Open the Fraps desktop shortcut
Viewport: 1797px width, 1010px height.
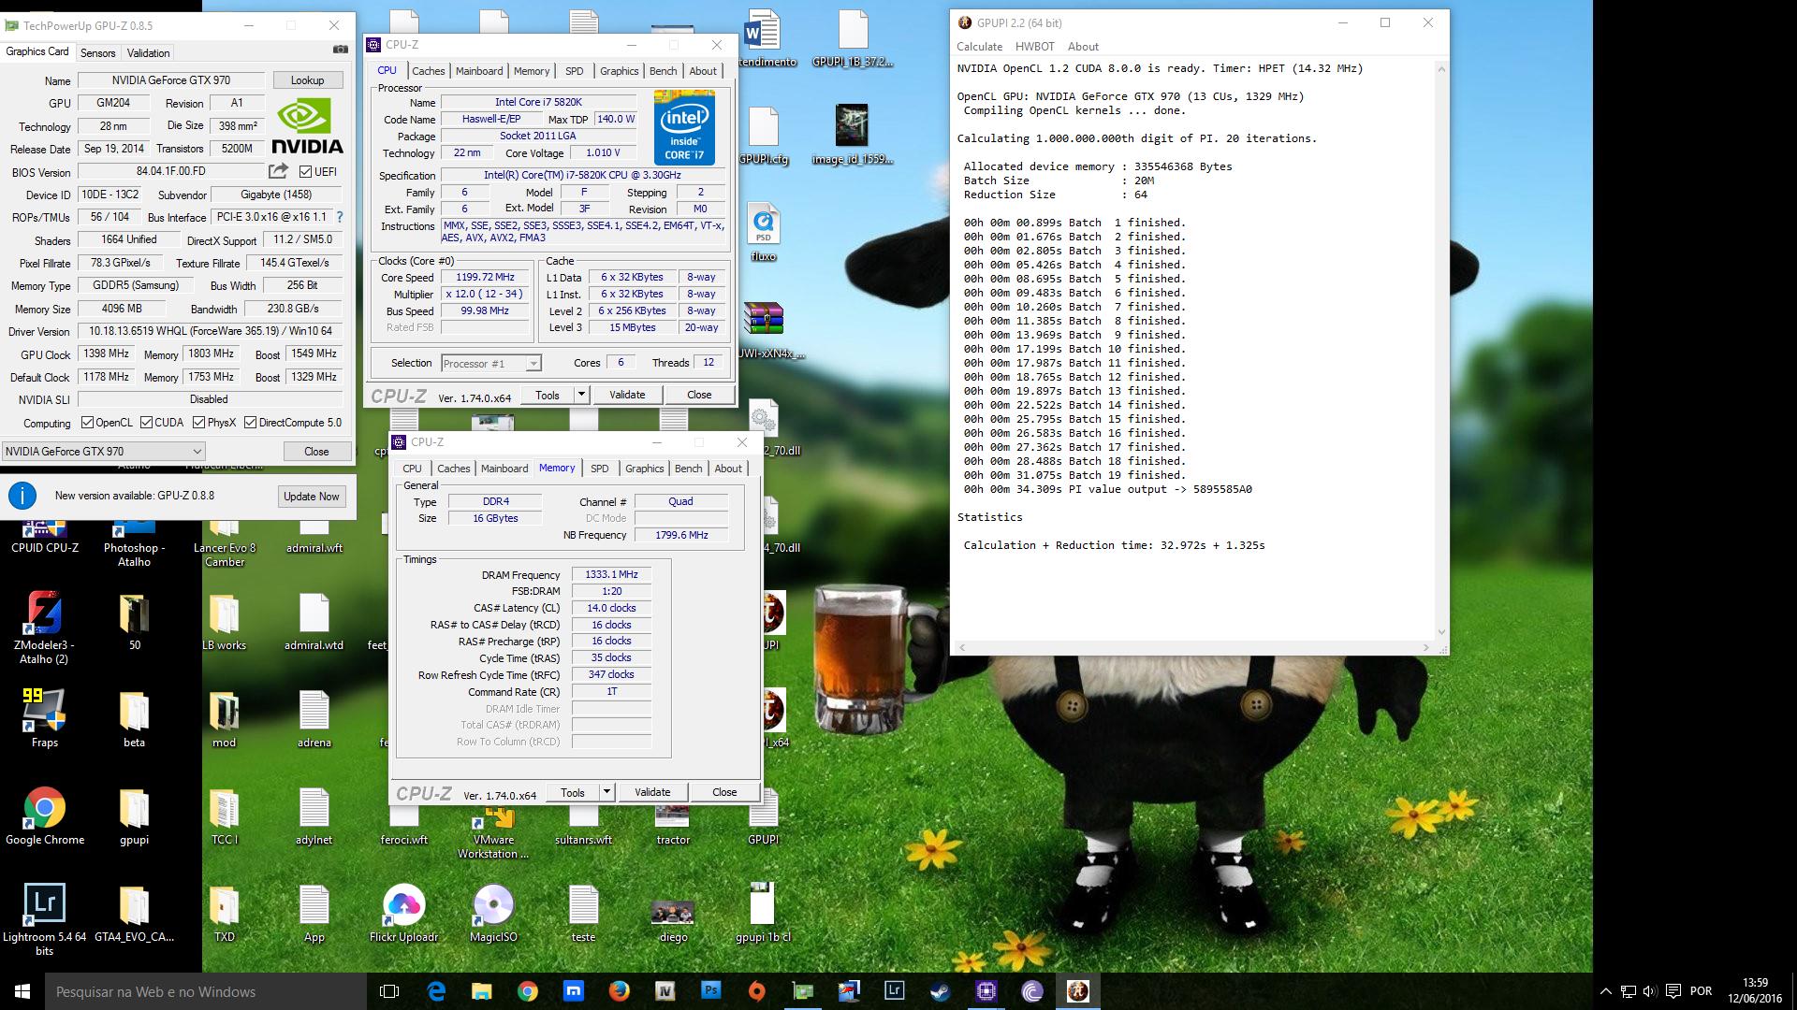click(x=44, y=718)
